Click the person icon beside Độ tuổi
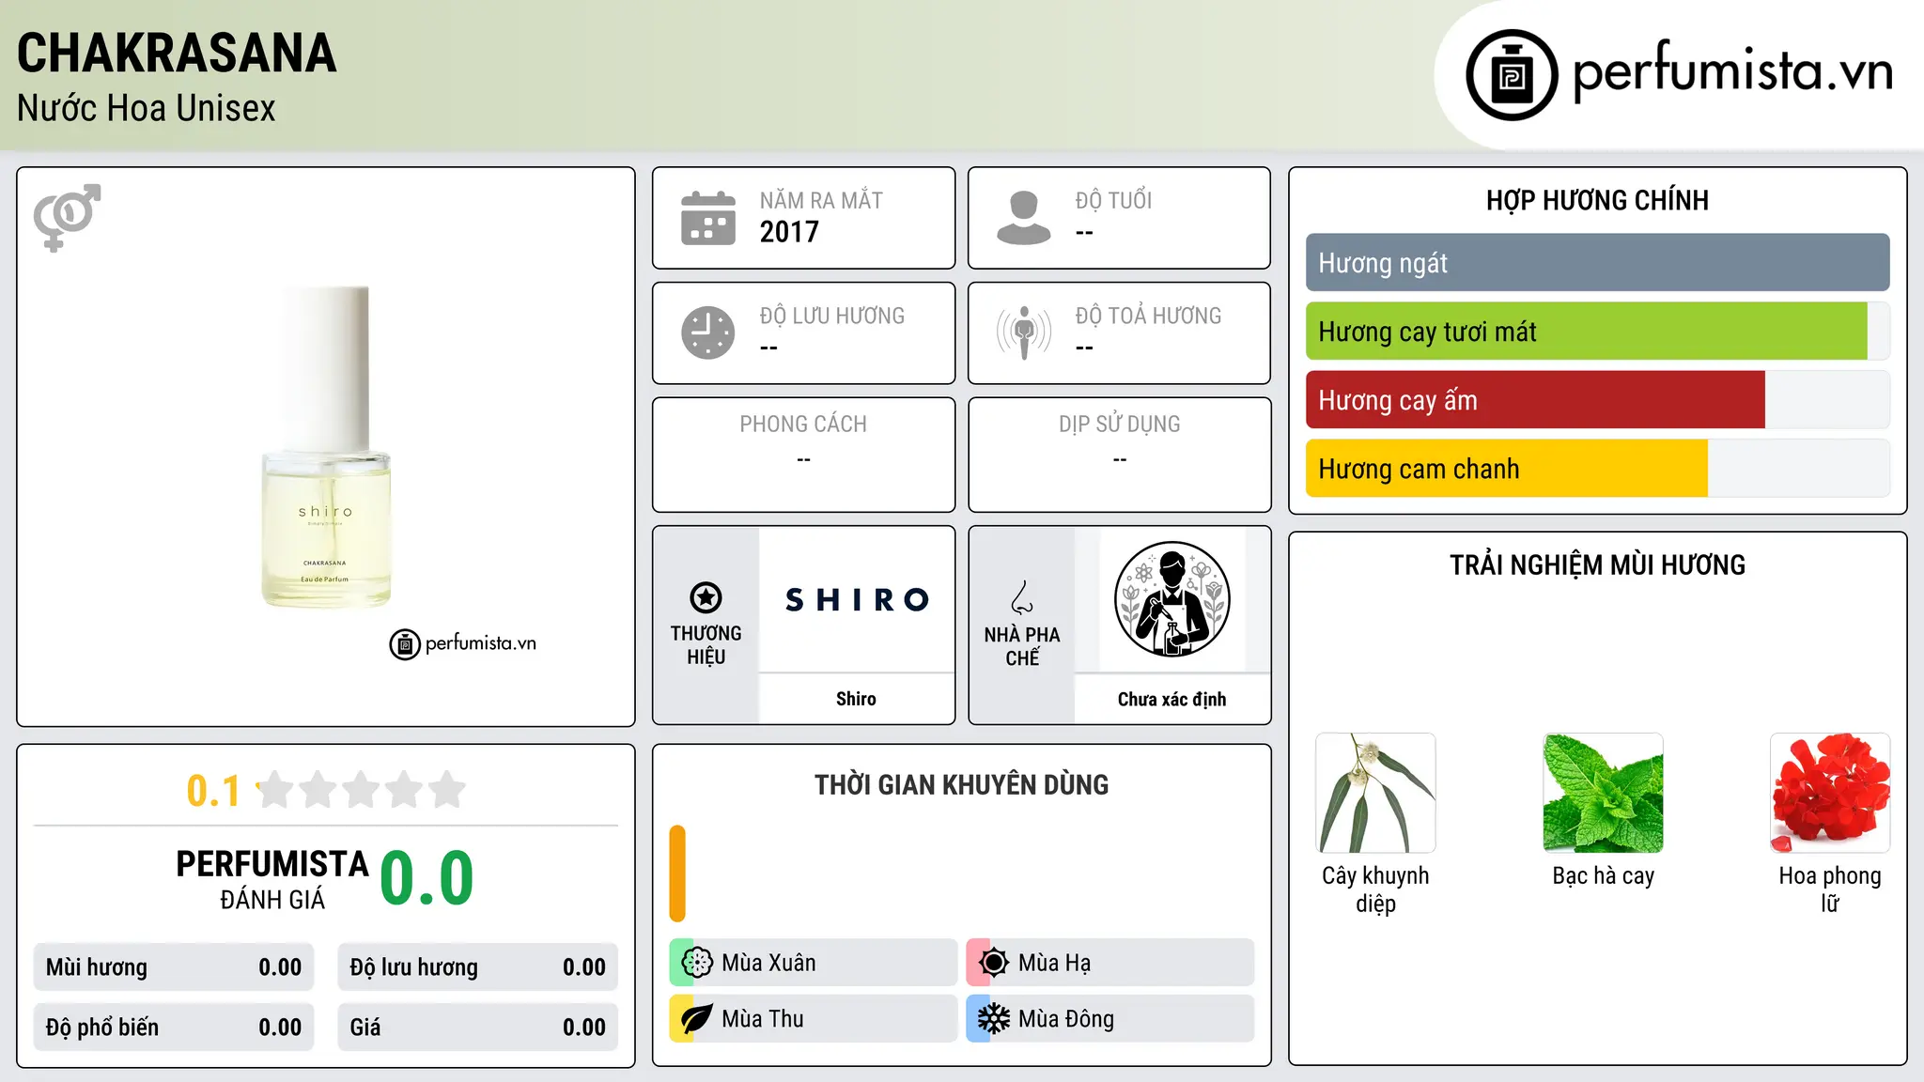Image resolution: width=1924 pixels, height=1082 pixels. (1024, 218)
